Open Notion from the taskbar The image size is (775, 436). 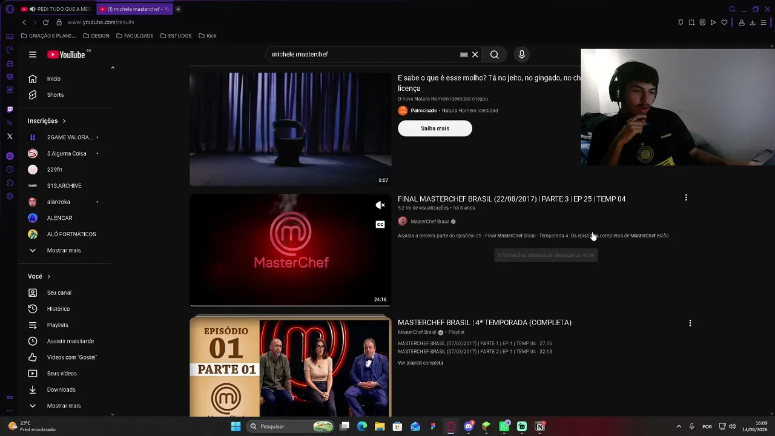[539, 426]
